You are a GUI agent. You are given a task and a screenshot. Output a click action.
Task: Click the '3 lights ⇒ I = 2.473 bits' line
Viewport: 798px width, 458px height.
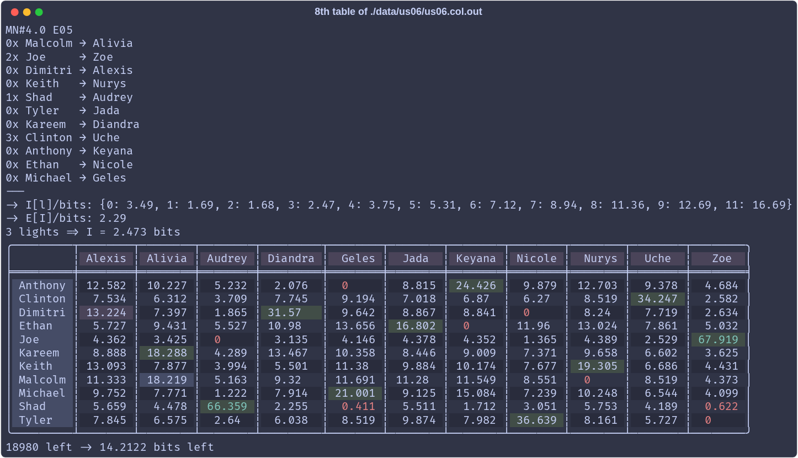pos(93,232)
